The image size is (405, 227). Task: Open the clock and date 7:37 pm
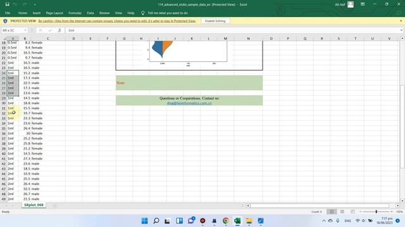click(384, 221)
